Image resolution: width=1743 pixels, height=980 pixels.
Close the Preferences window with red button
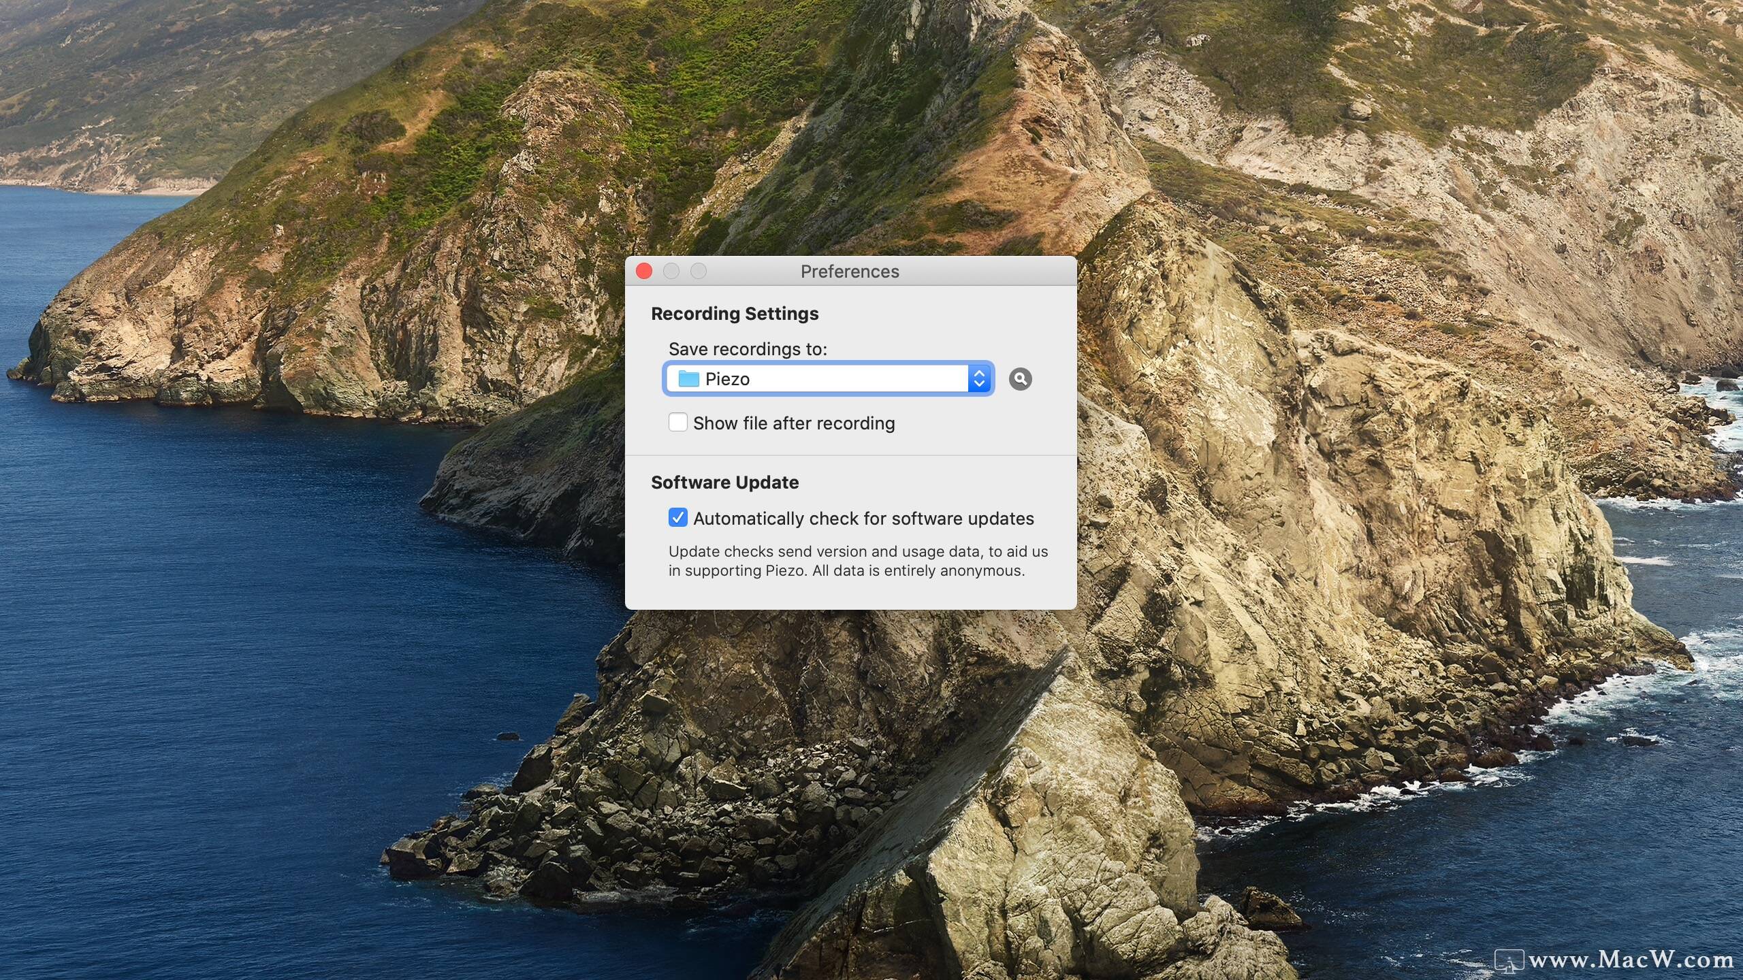click(x=644, y=272)
